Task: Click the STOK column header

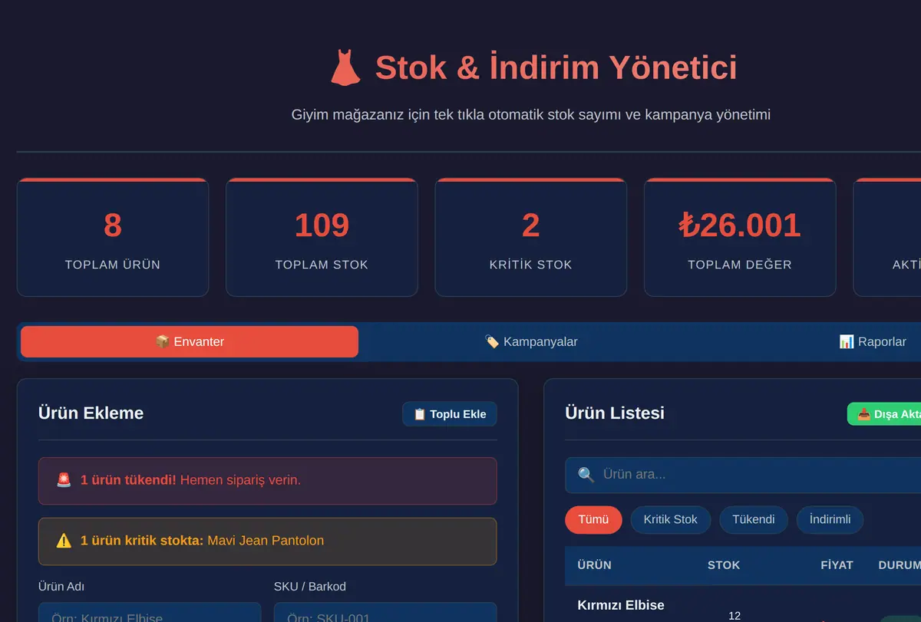Action: (724, 565)
